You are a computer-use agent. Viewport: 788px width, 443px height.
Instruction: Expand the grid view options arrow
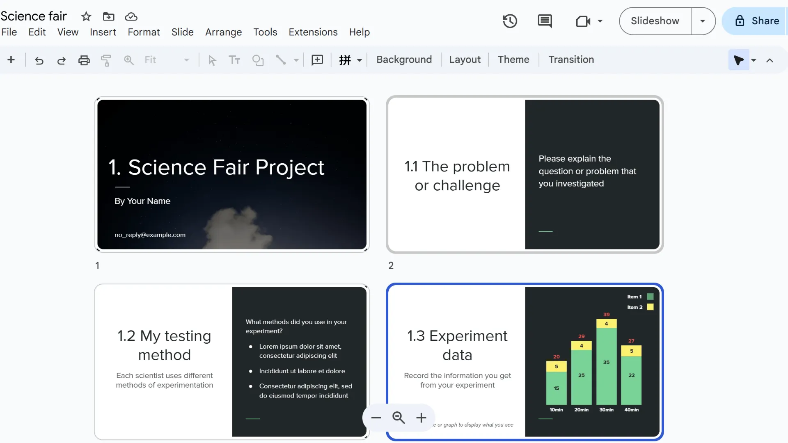click(360, 60)
